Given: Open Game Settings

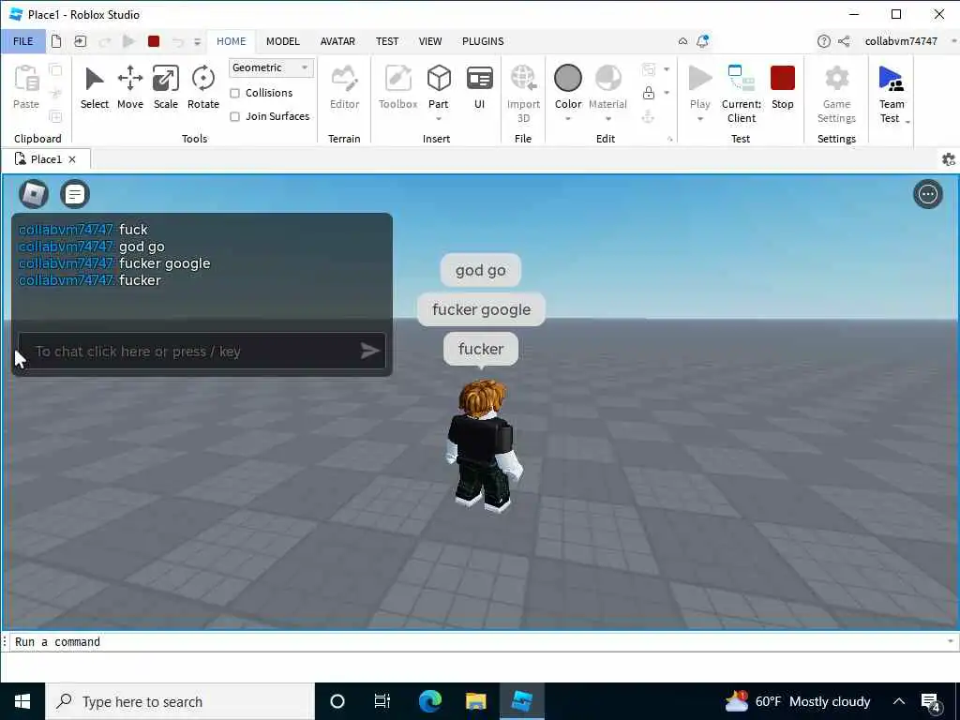Looking at the screenshot, I should tap(836, 94).
